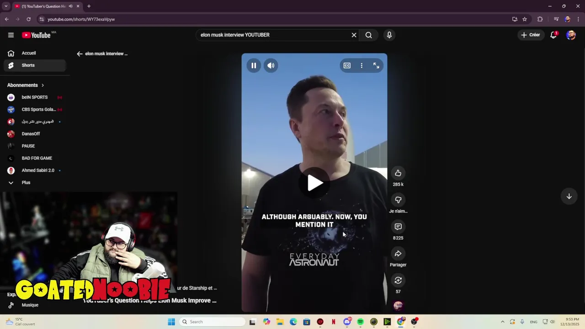Screen dimensions: 585x329
Task: Open Windows Start menu
Action: [x=171, y=322]
